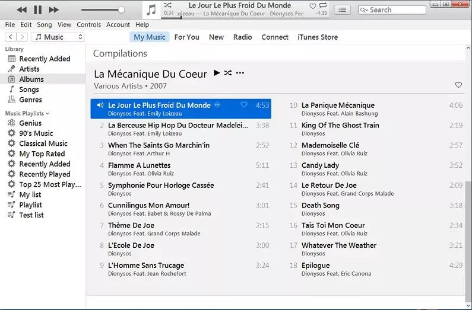The width and height of the screenshot is (472, 310).
Task: Open the Recently Played playlist
Action: point(43,174)
